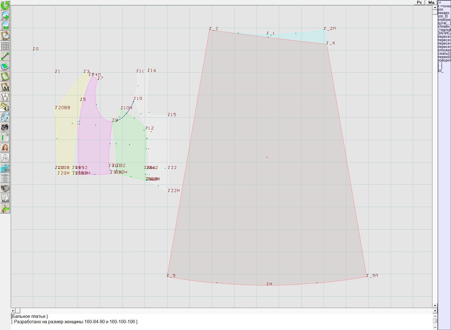This screenshot has width=451, height=330.
Task: Open the woman's face portrait icon
Action: click(5, 148)
